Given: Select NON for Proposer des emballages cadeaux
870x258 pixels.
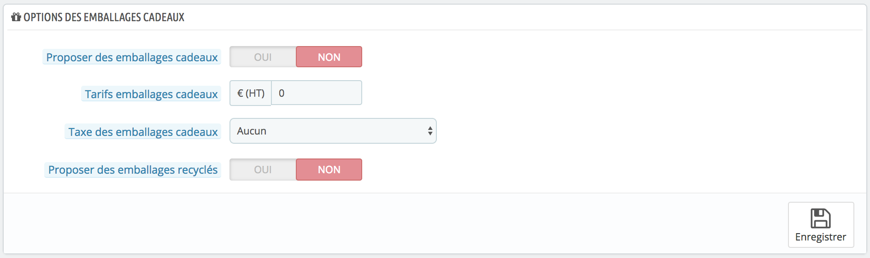Looking at the screenshot, I should click(329, 57).
